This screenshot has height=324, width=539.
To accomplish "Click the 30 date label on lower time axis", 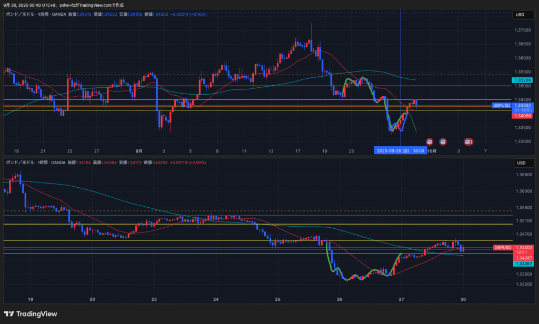I will point(463,299).
